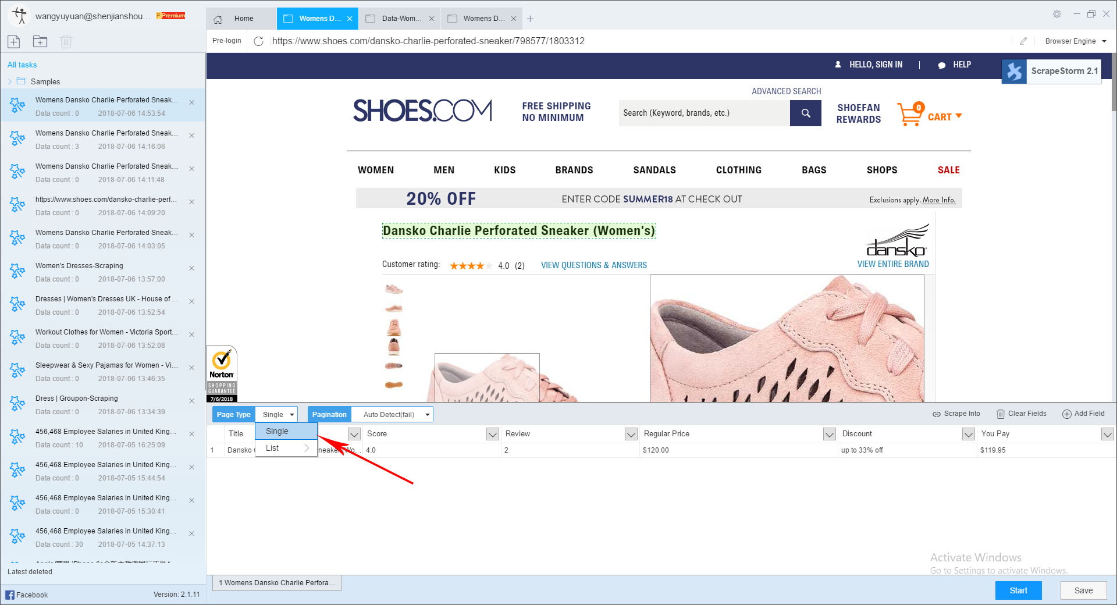Switch to the Data-Wom... tab
1117x605 pixels.
pos(400,19)
